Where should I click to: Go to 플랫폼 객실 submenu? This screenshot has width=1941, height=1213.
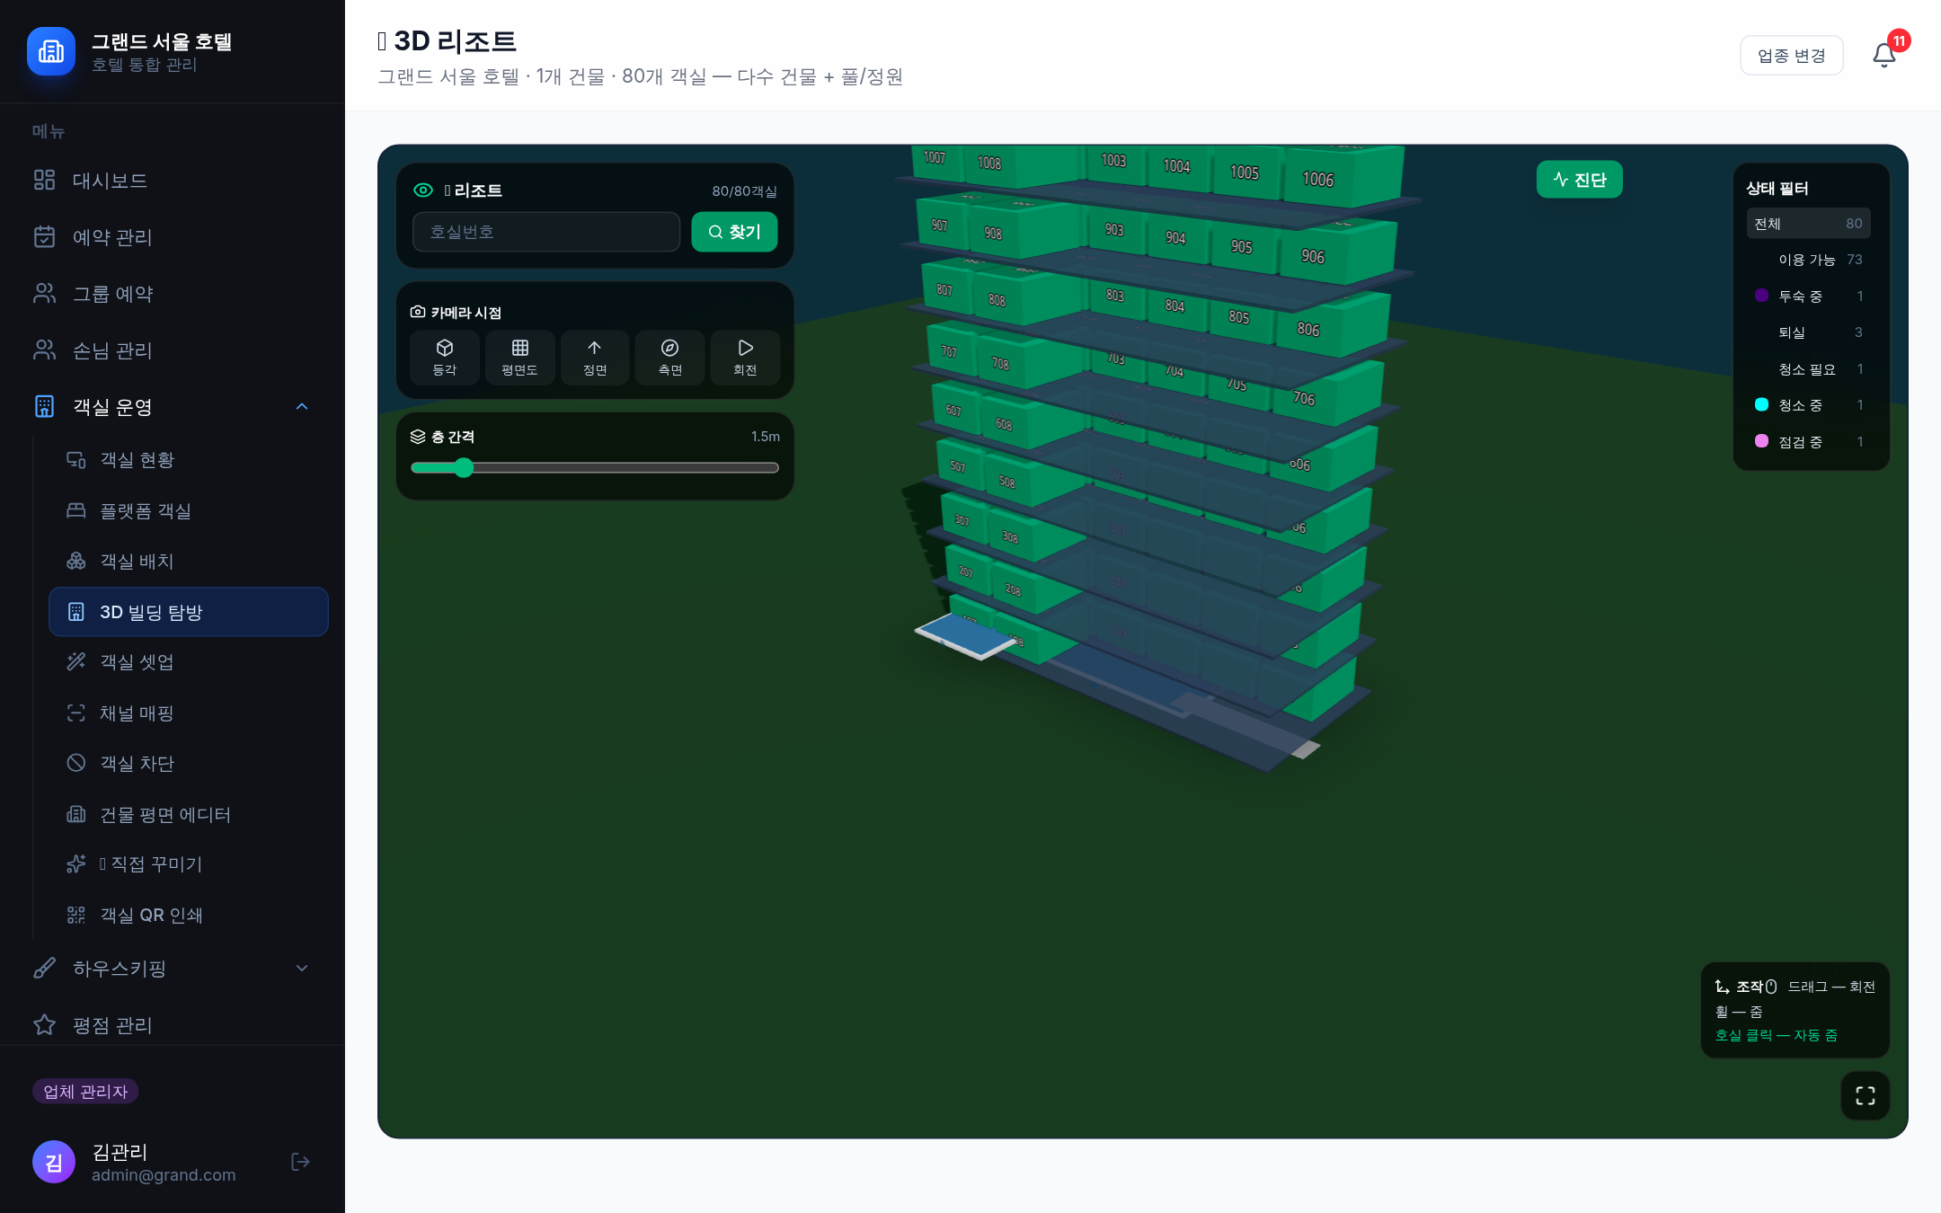(189, 511)
